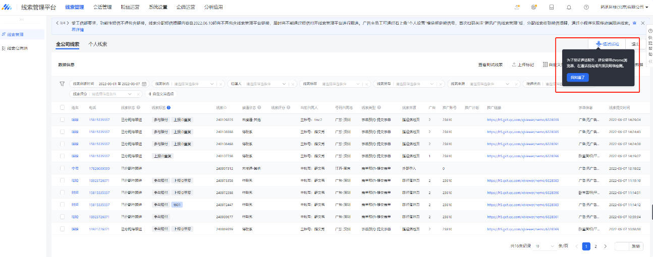Click the microphone icon for 通话质检
The width and height of the screenshot is (653, 257).
tap(598, 44)
